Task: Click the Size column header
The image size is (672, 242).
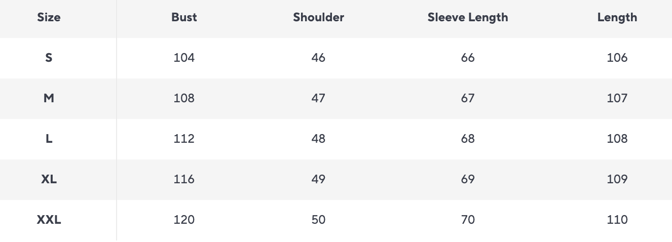Action: tap(49, 17)
